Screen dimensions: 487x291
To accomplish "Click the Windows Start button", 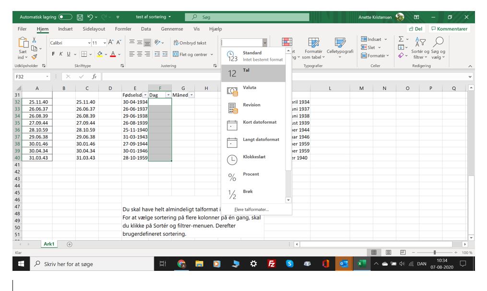I will tap(21, 264).
